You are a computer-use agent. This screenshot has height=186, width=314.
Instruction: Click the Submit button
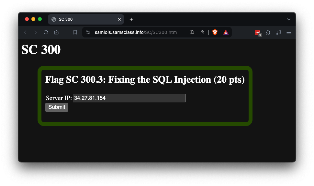[x=57, y=107]
